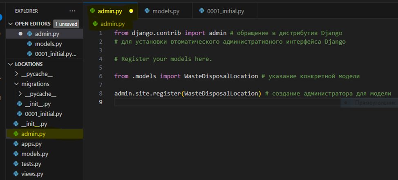This screenshot has height=180, width=398.
Task: Collapse the migrations folder
Action: coord(16,83)
